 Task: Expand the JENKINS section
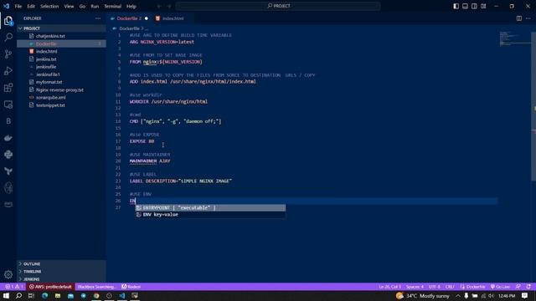(x=61, y=278)
